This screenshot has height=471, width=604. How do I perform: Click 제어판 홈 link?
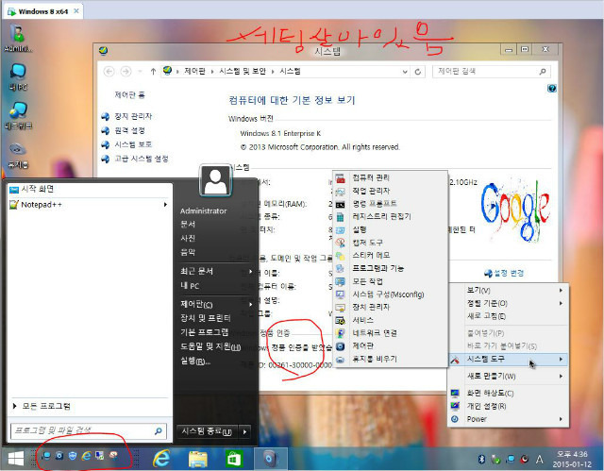tap(130, 94)
